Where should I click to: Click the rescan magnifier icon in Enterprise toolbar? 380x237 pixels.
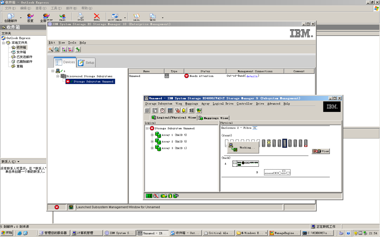point(57,49)
